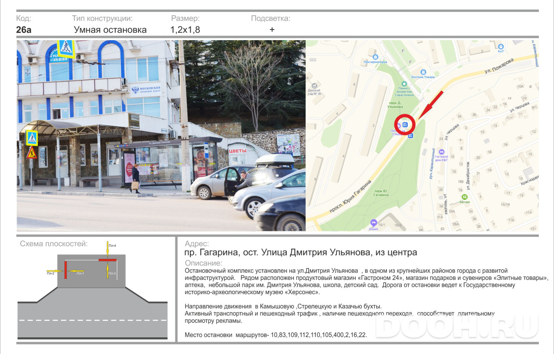This screenshot has width=554, height=354.
Task: Click the Московский правовой центр sign in photo
Action: tap(145, 90)
